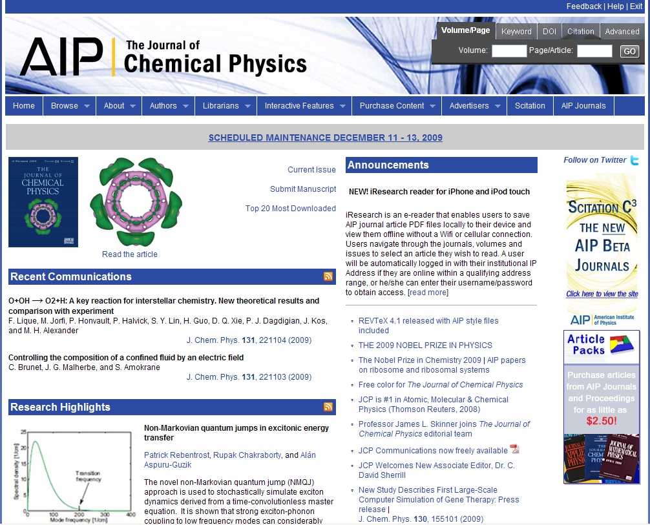Focus the Page/Article input field
Viewport: 650px width, 525px height.
point(594,50)
